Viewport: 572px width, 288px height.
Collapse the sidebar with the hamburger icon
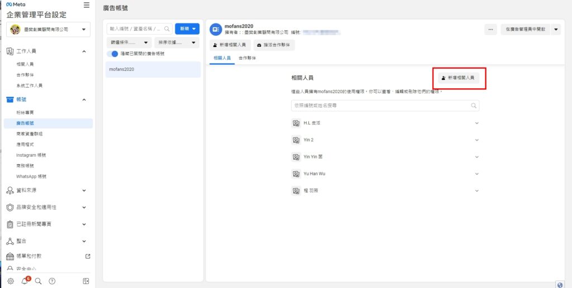point(87,5)
